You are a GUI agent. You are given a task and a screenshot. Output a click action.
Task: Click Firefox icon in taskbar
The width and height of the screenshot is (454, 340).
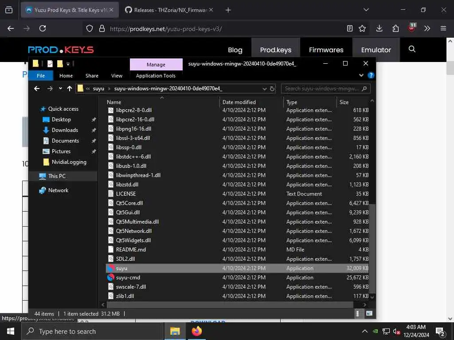(196, 331)
